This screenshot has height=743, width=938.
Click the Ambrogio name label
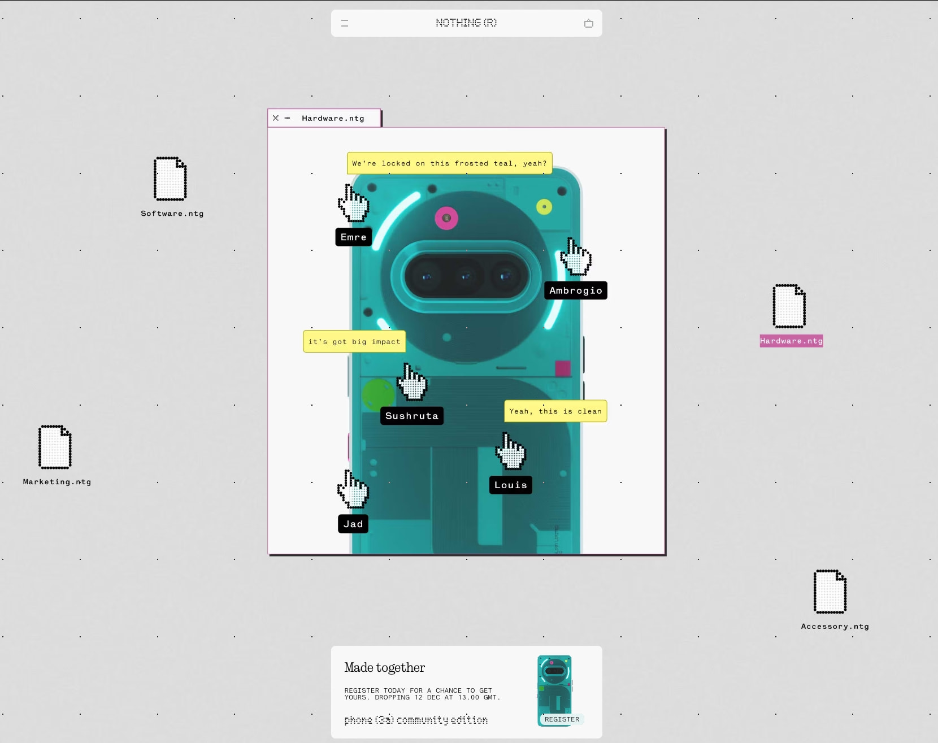576,290
